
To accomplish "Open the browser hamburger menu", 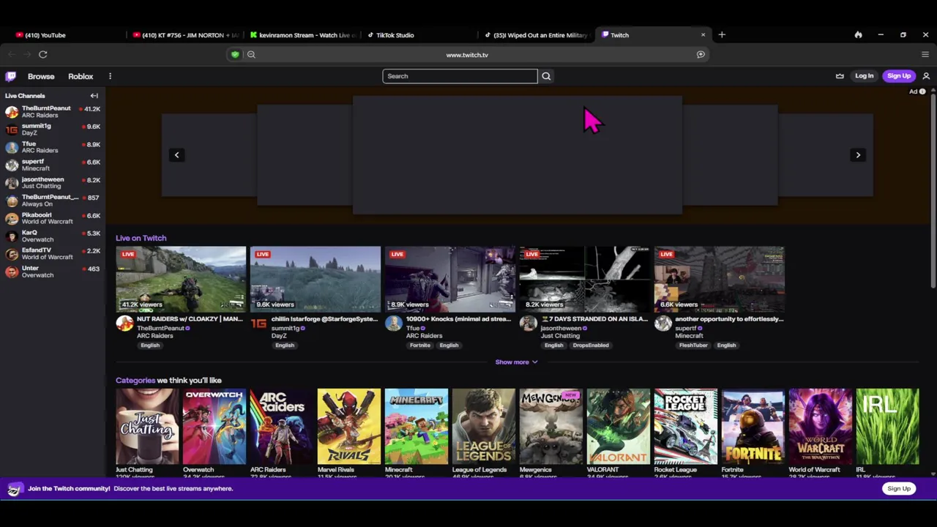I will (925, 54).
